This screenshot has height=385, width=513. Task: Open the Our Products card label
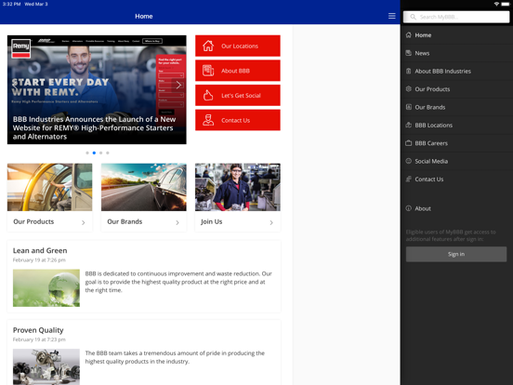[33, 221]
